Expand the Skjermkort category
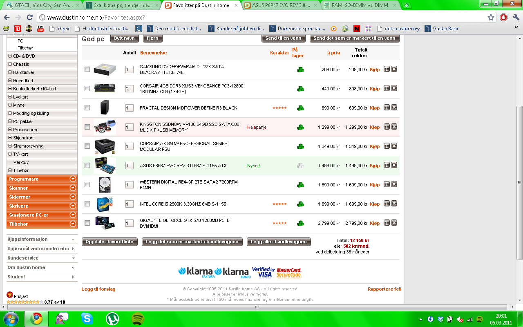Viewport: 523px width, 327px height. click(10, 138)
